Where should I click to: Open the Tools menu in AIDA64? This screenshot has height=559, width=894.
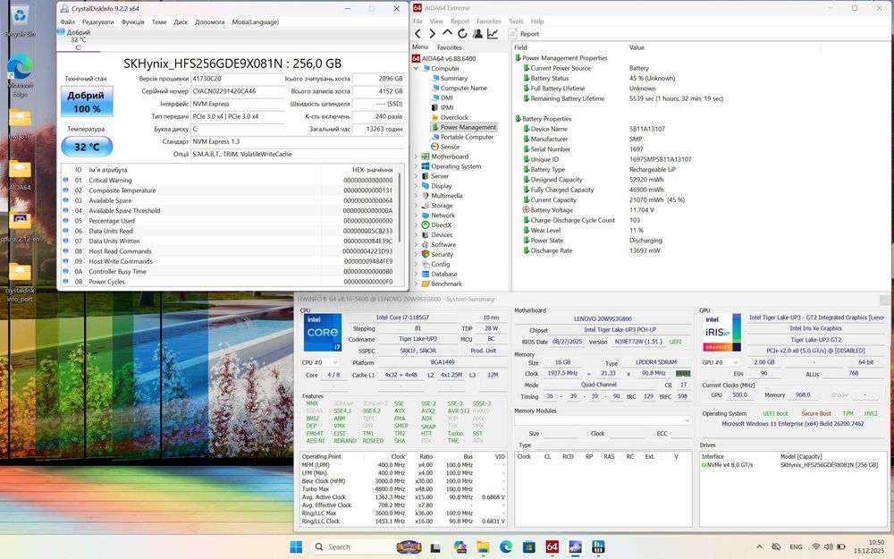(516, 21)
